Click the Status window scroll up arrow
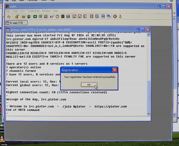Viewport: 179px width, 146px height. (149, 35)
